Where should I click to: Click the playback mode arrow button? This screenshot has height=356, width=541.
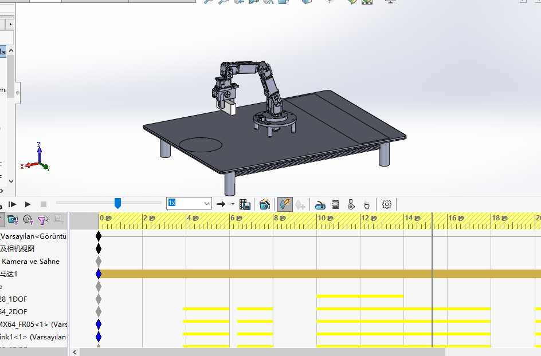(221, 204)
